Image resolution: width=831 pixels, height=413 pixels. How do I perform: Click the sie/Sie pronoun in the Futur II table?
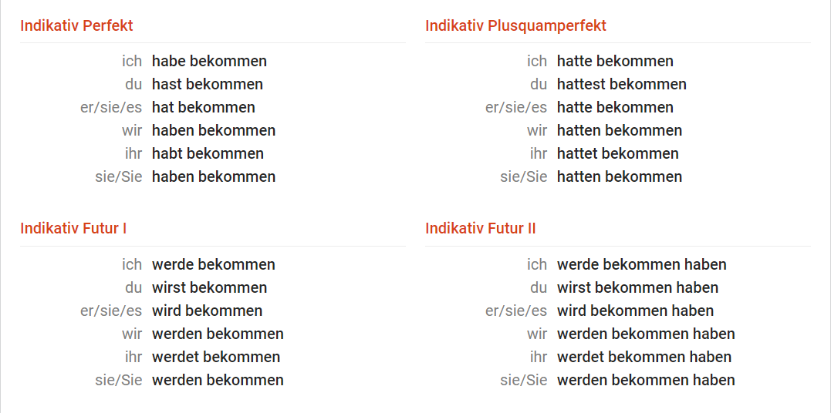524,380
